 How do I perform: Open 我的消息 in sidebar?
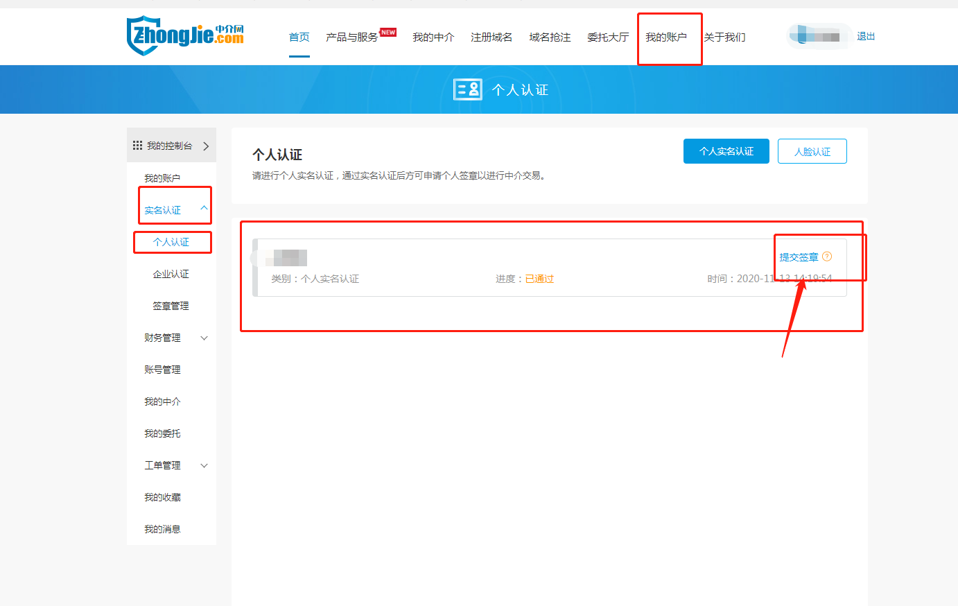162,530
